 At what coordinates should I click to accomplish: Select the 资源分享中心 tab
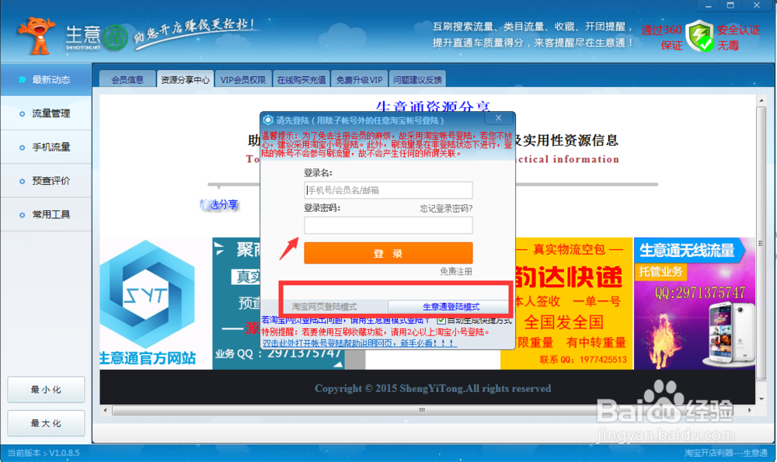[x=184, y=78]
